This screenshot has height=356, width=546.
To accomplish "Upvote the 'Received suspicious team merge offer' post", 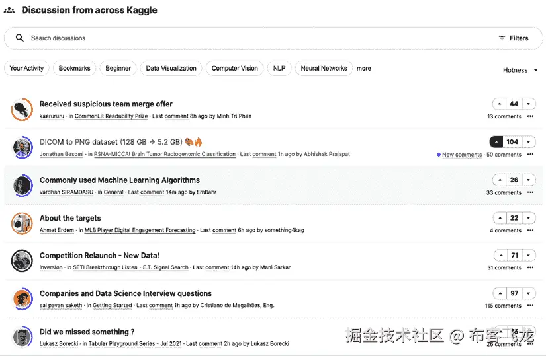I will [498, 104].
